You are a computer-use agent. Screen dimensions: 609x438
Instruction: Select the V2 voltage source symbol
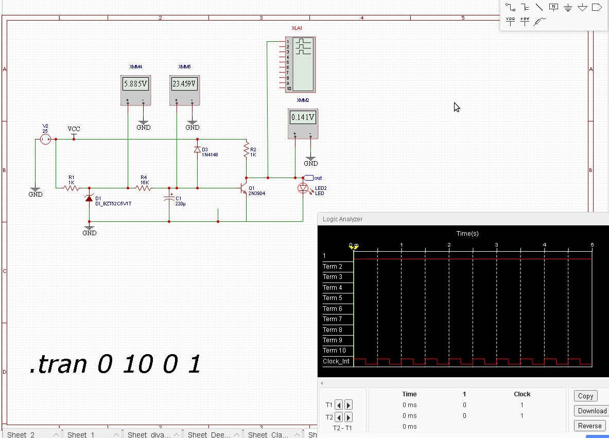click(x=45, y=139)
